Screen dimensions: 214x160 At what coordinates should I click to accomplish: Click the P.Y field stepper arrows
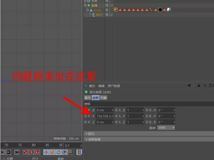point(113,116)
